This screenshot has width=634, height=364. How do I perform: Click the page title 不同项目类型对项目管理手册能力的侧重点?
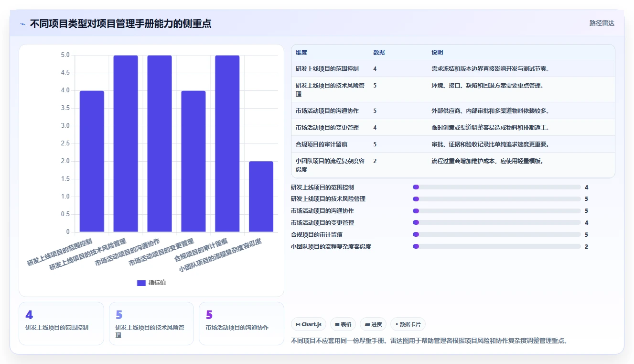tap(120, 23)
